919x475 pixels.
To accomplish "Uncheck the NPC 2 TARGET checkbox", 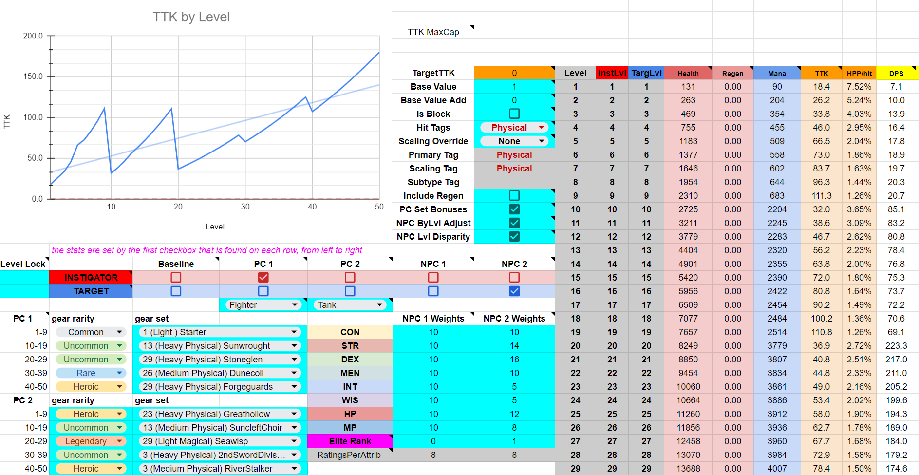I will pyautogui.click(x=514, y=291).
